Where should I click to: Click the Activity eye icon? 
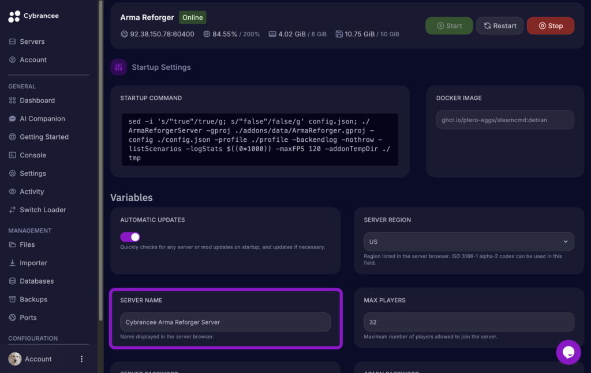pyautogui.click(x=13, y=191)
